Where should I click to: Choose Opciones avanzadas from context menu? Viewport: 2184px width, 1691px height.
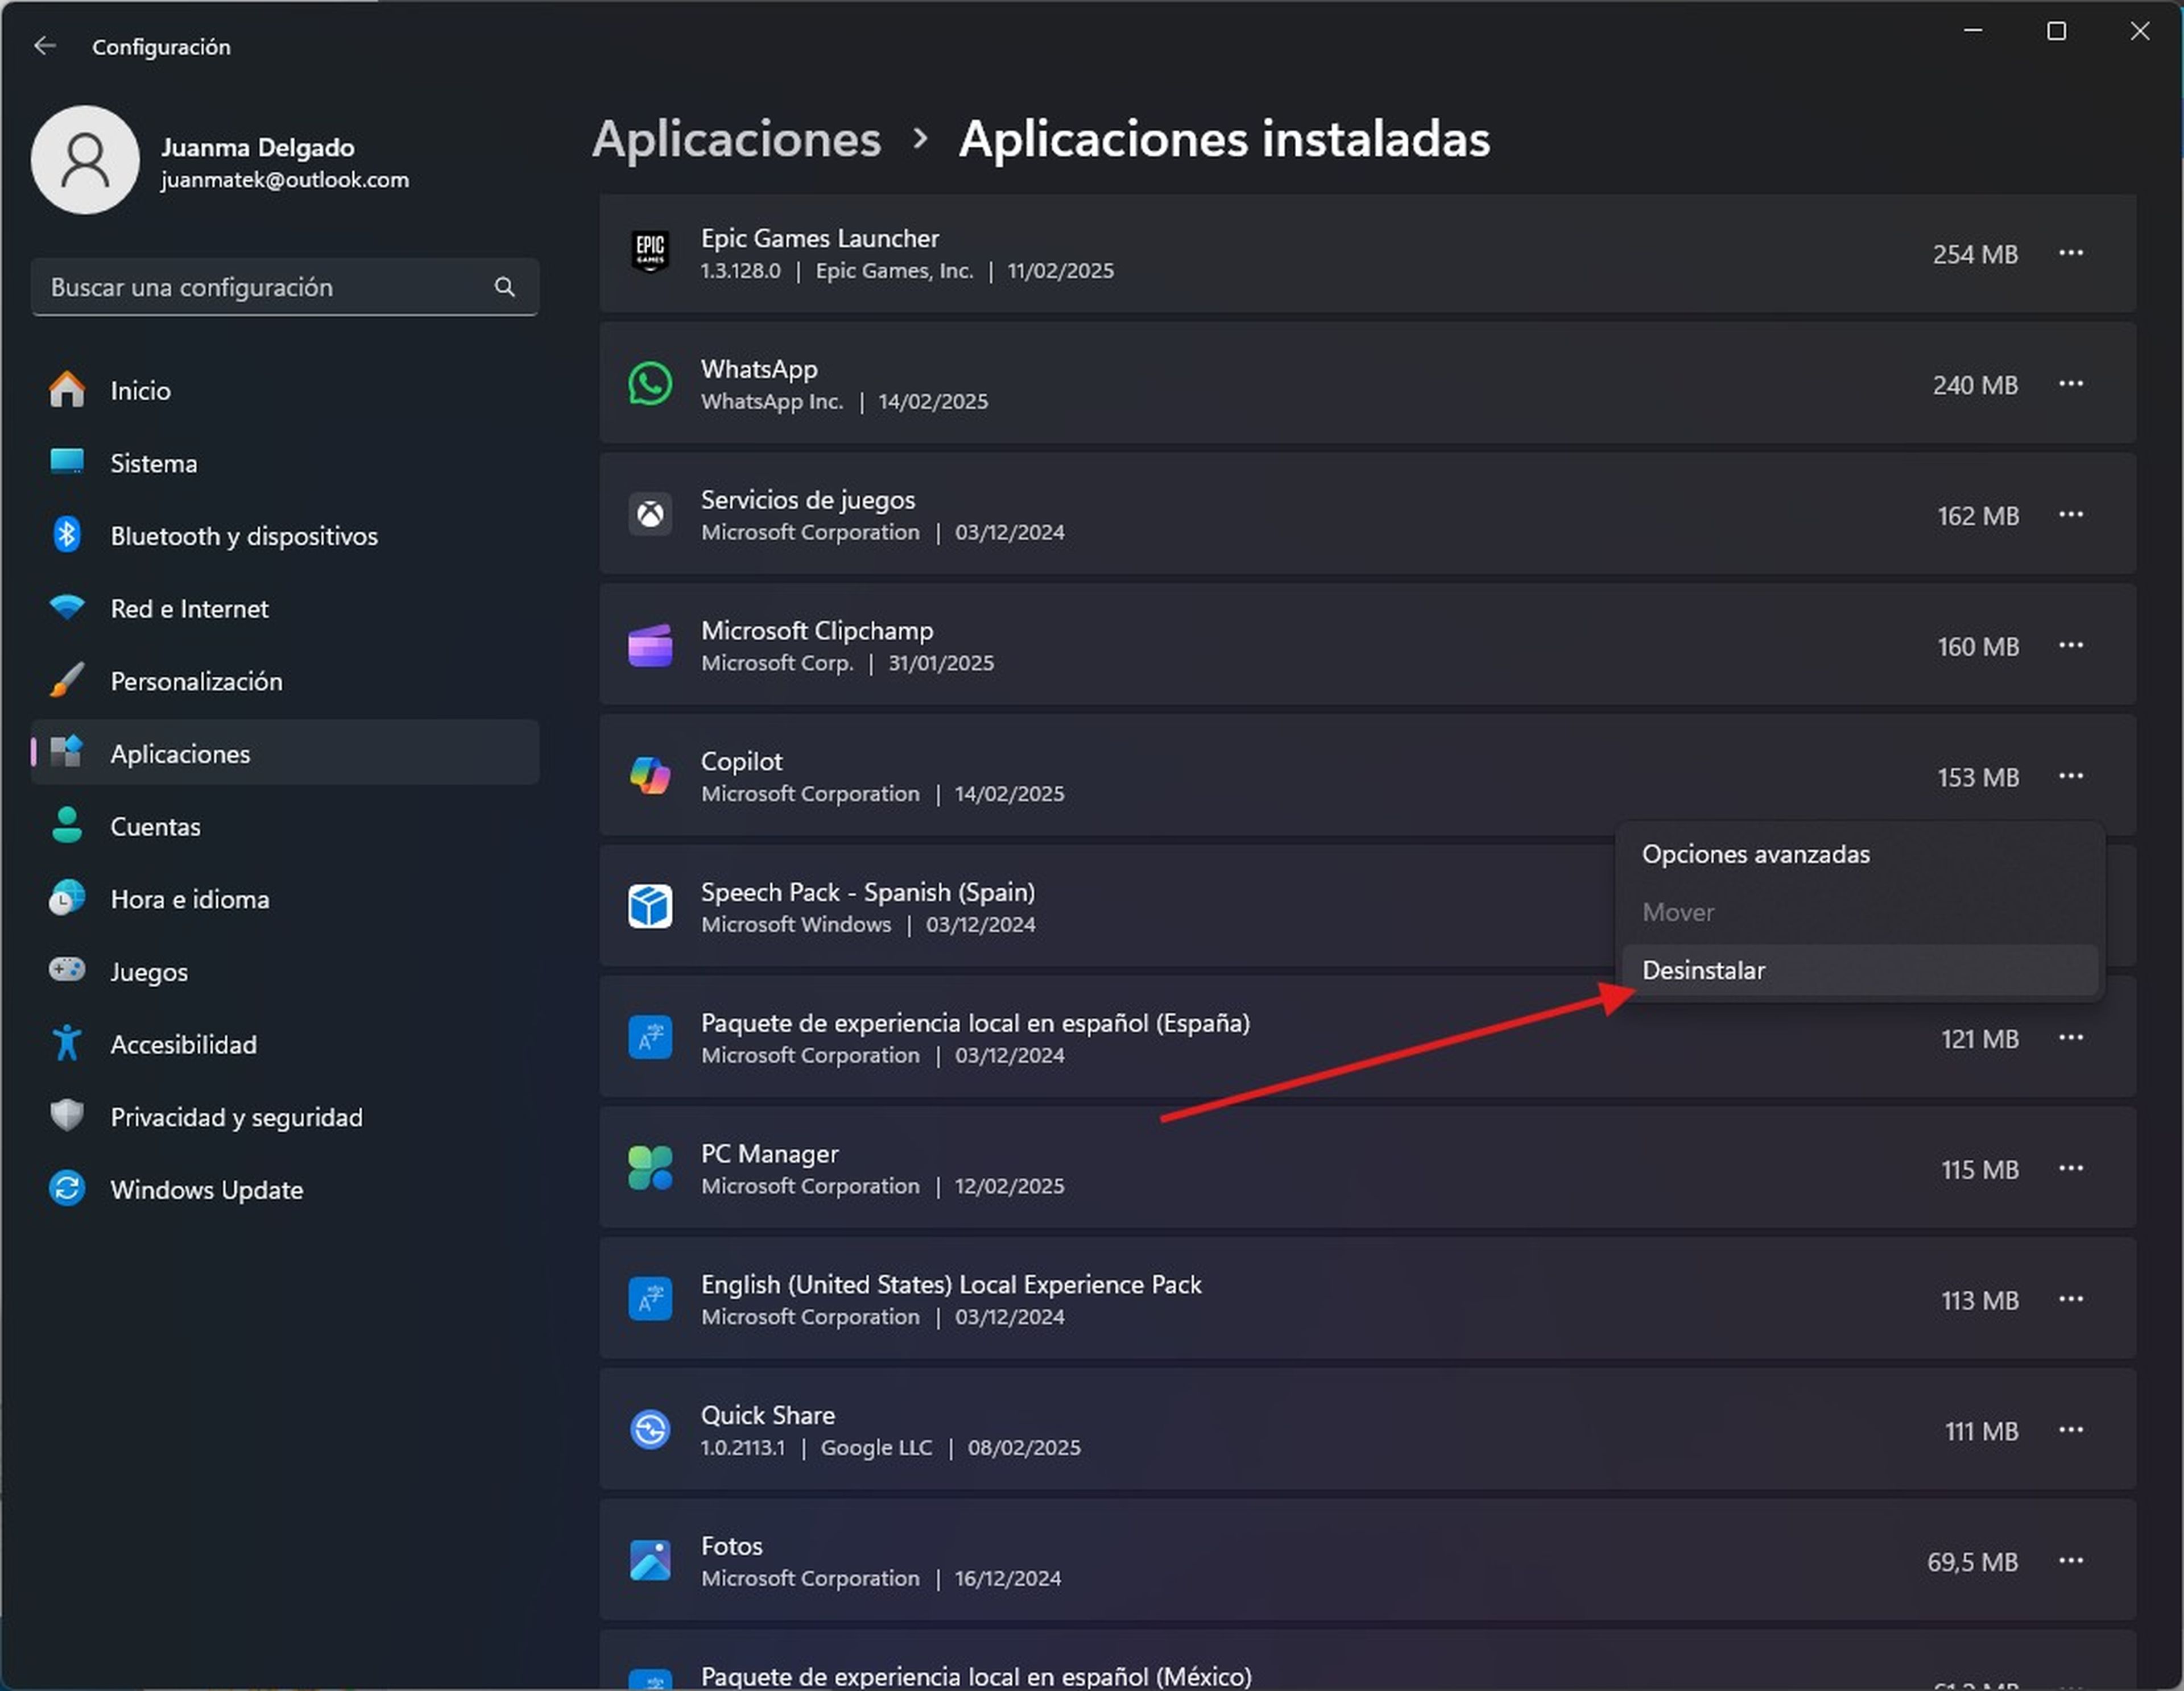tap(1860, 854)
